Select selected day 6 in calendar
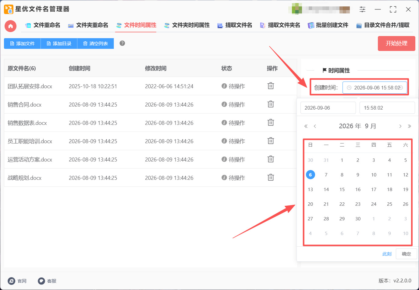The image size is (419, 290). point(310,175)
